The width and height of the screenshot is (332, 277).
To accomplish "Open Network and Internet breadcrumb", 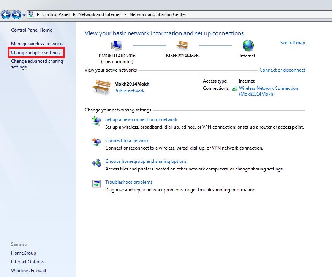I will 99,14.
